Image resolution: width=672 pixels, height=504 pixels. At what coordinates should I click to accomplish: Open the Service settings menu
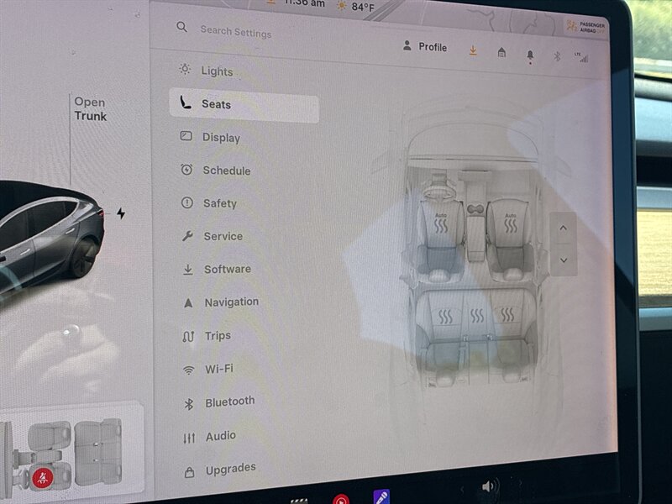tap(213, 236)
